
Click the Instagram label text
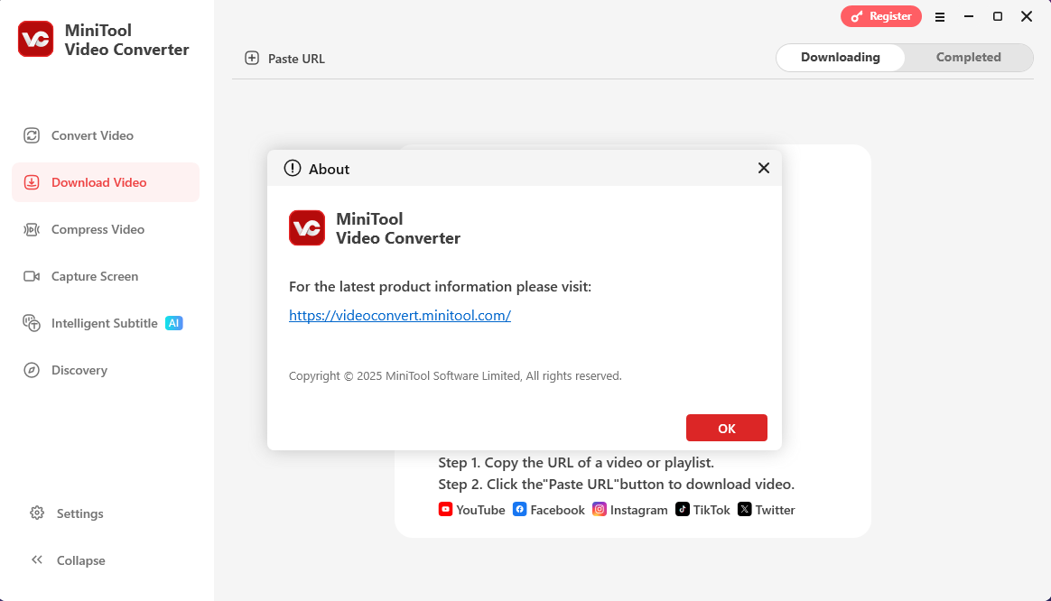pyautogui.click(x=638, y=510)
